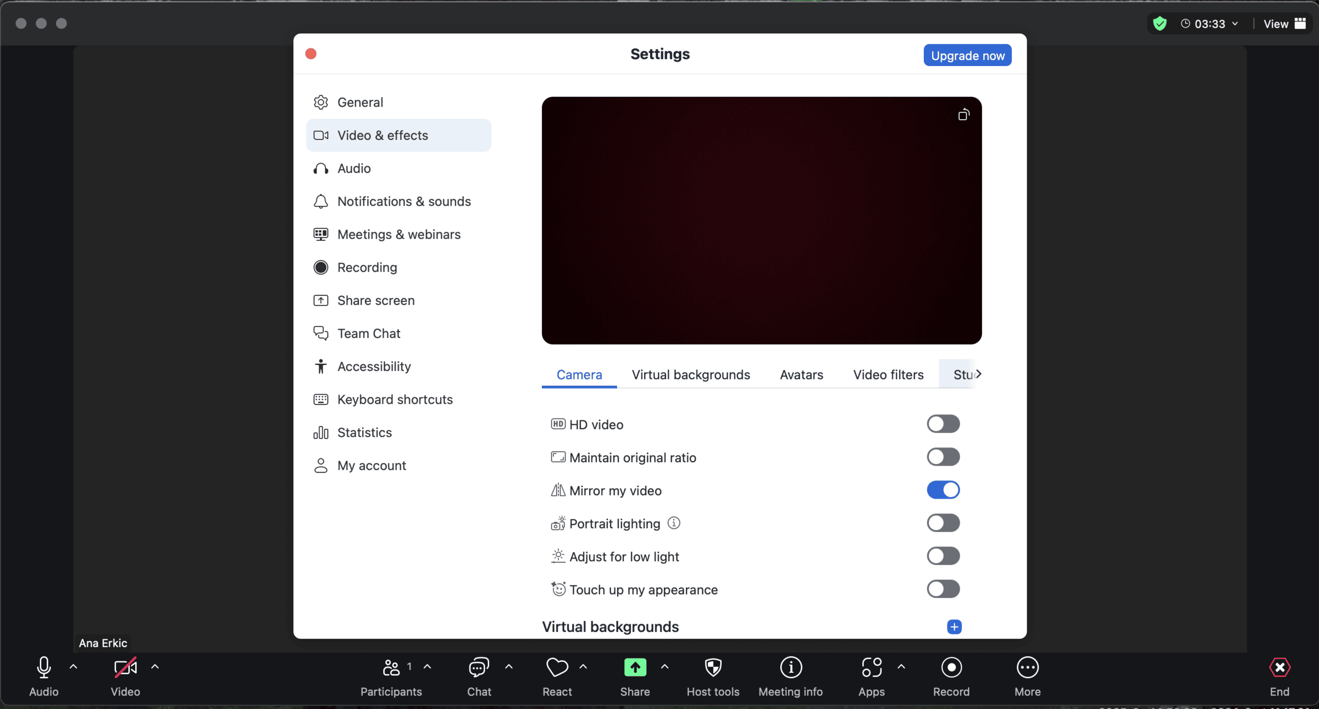1319x709 pixels.
Task: Click the Ana Erkic name label
Action: point(103,642)
